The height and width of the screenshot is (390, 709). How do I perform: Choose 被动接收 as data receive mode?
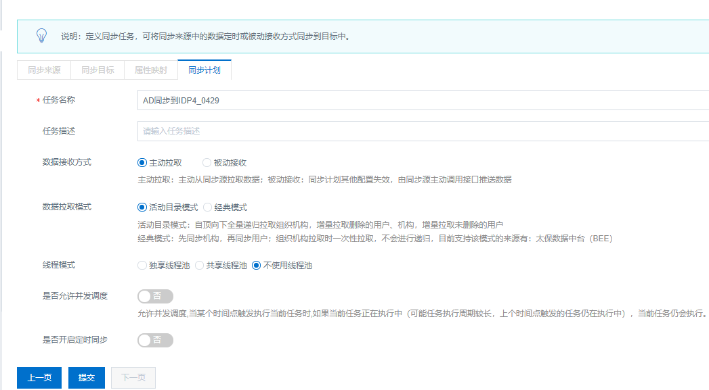[207, 163]
